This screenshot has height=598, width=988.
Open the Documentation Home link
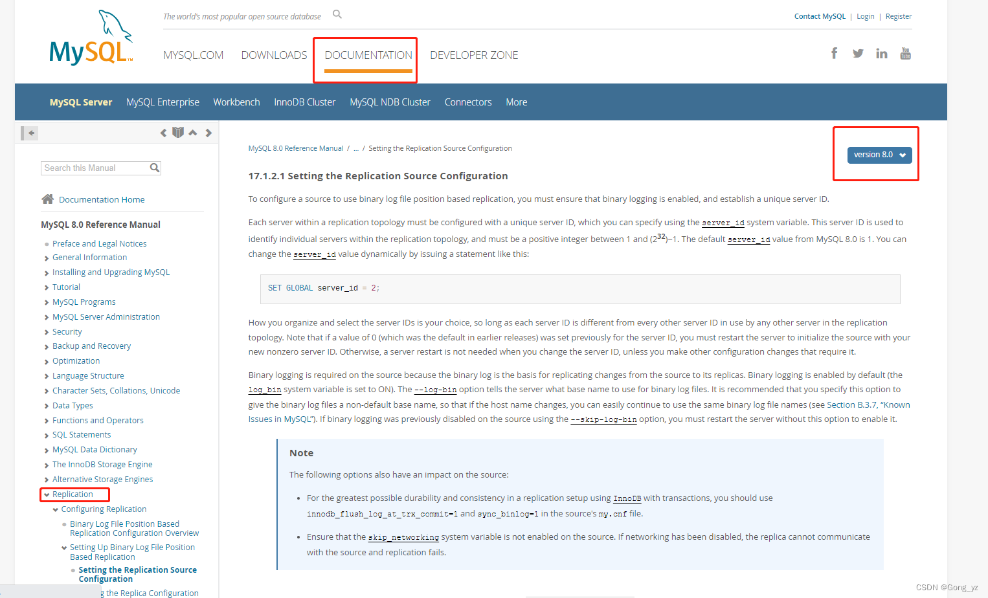(x=102, y=199)
